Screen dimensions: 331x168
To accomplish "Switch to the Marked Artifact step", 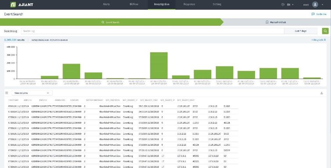I will [x=276, y=22].
